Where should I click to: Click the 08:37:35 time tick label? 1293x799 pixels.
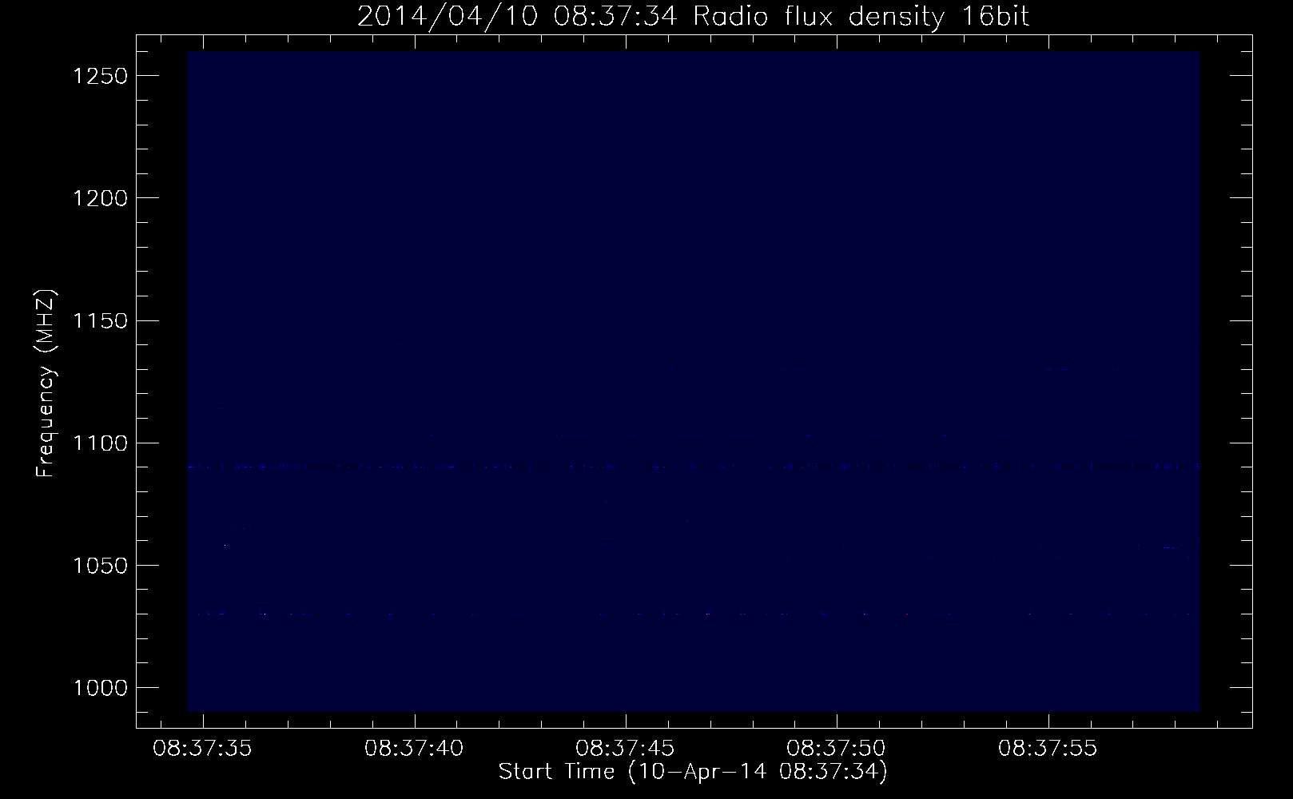203,749
